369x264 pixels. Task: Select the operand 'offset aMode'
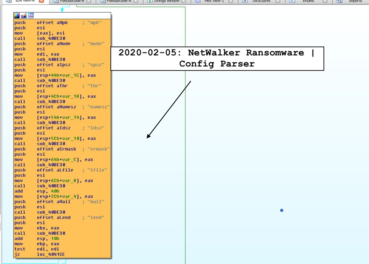[x=54, y=44]
